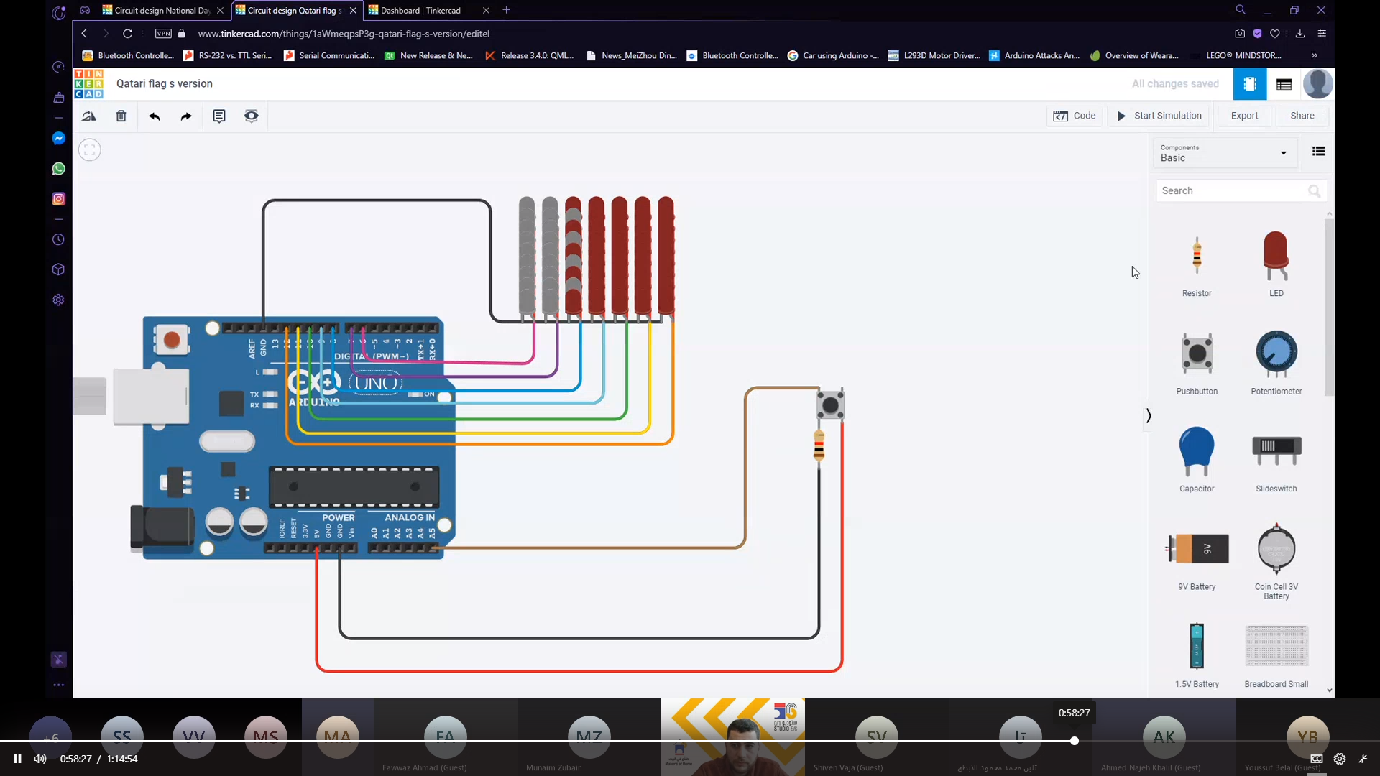Open browser downloads icon

point(1300,34)
